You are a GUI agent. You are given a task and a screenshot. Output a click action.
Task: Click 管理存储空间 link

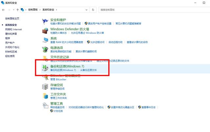coord(57,89)
